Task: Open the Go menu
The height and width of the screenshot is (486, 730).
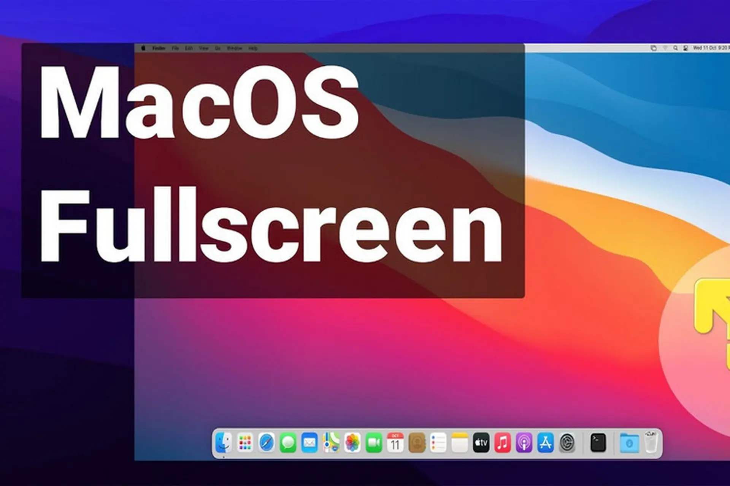Action: 218,48
